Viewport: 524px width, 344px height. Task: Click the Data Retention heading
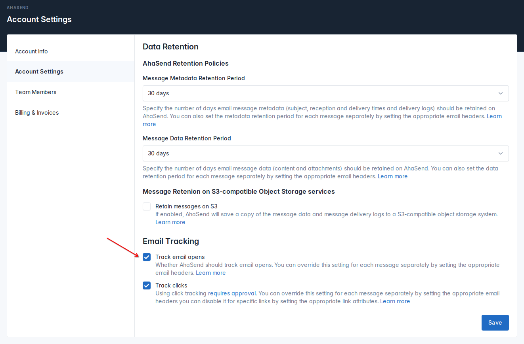pos(170,47)
